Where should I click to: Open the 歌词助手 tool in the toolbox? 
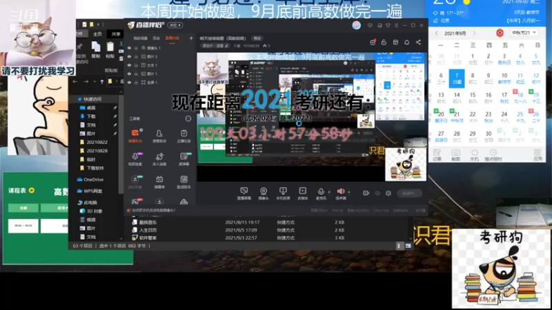pyautogui.click(x=184, y=182)
